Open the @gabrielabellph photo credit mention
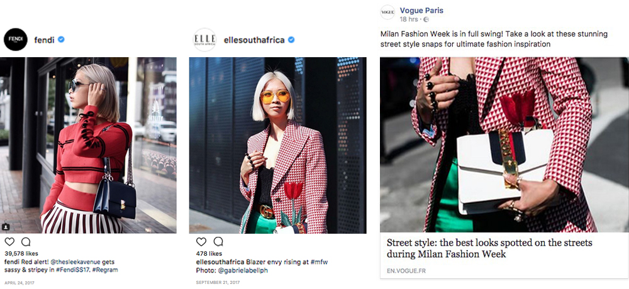This screenshot has width=629, height=289. 243,270
